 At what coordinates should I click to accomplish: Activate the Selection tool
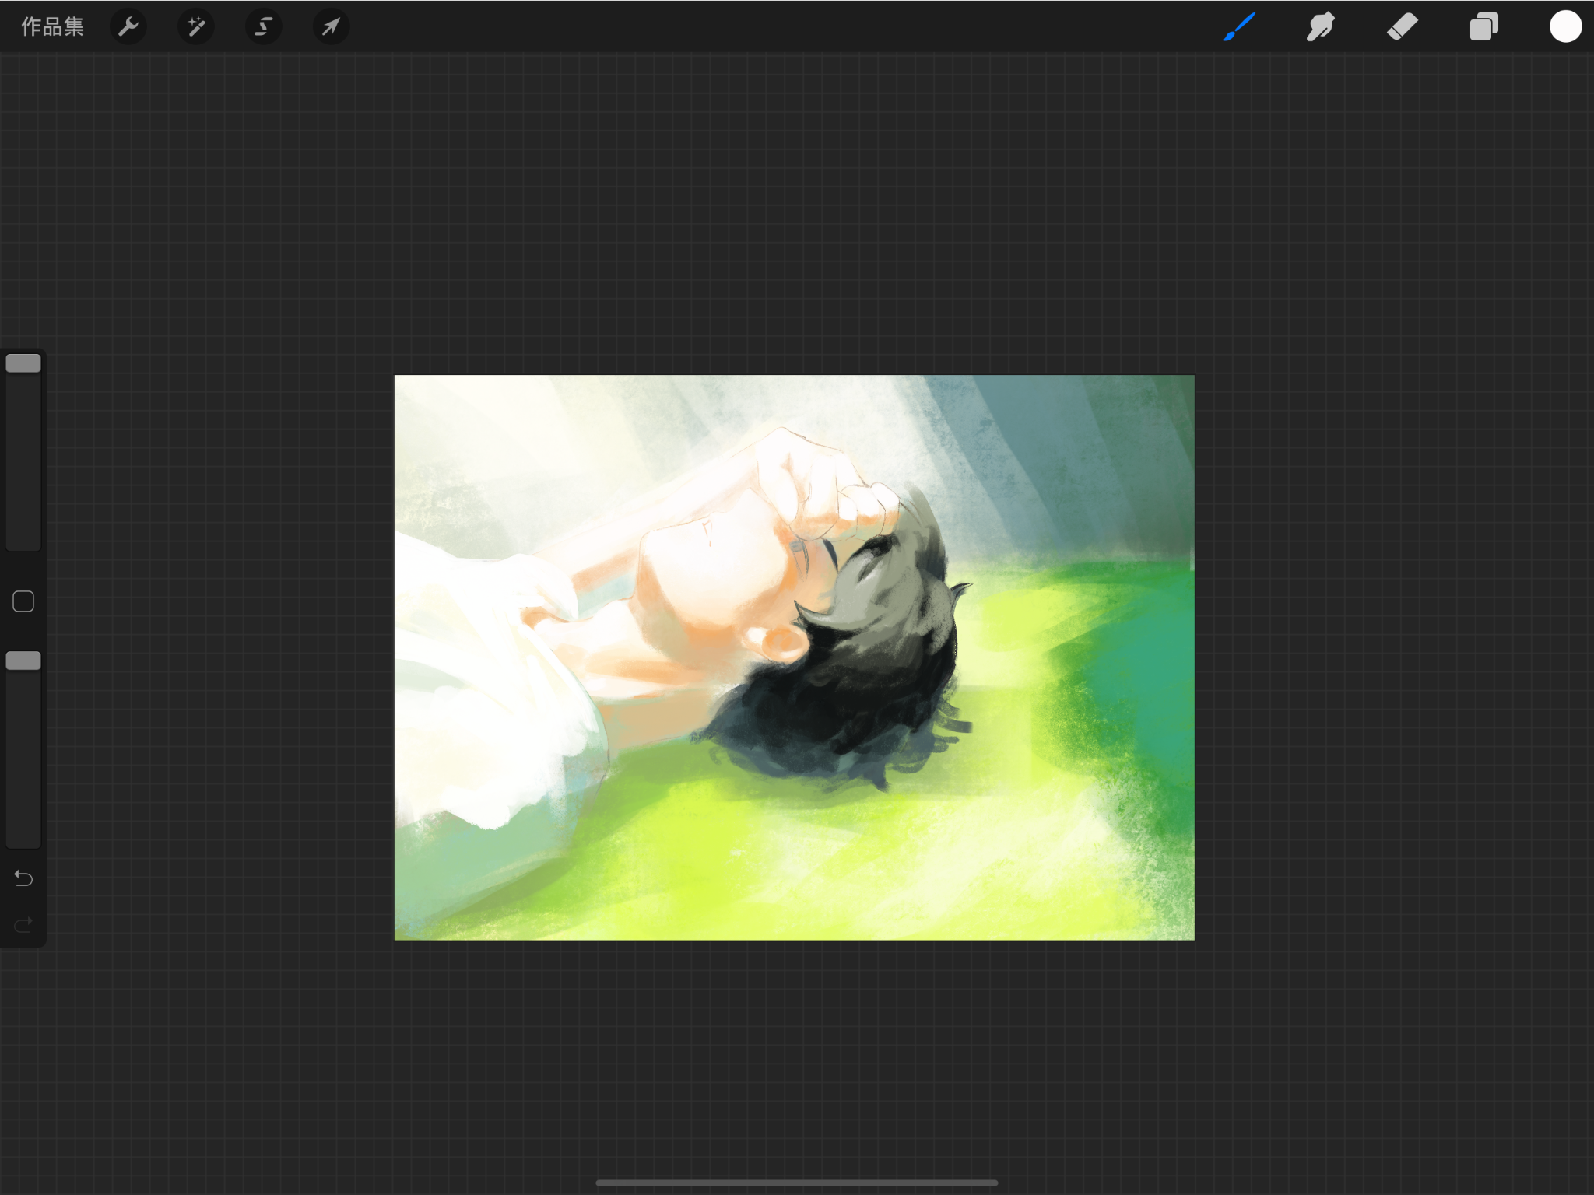263,26
